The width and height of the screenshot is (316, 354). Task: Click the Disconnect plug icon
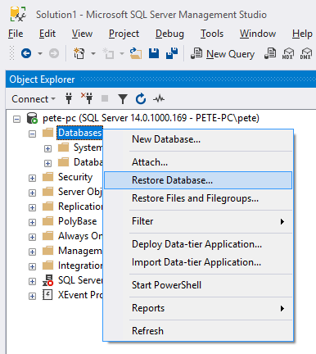tap(87, 98)
